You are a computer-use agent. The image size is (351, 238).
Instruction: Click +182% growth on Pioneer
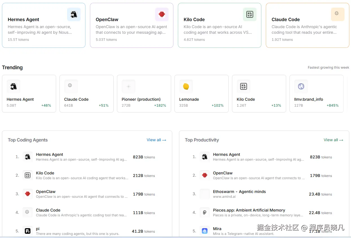(160, 105)
